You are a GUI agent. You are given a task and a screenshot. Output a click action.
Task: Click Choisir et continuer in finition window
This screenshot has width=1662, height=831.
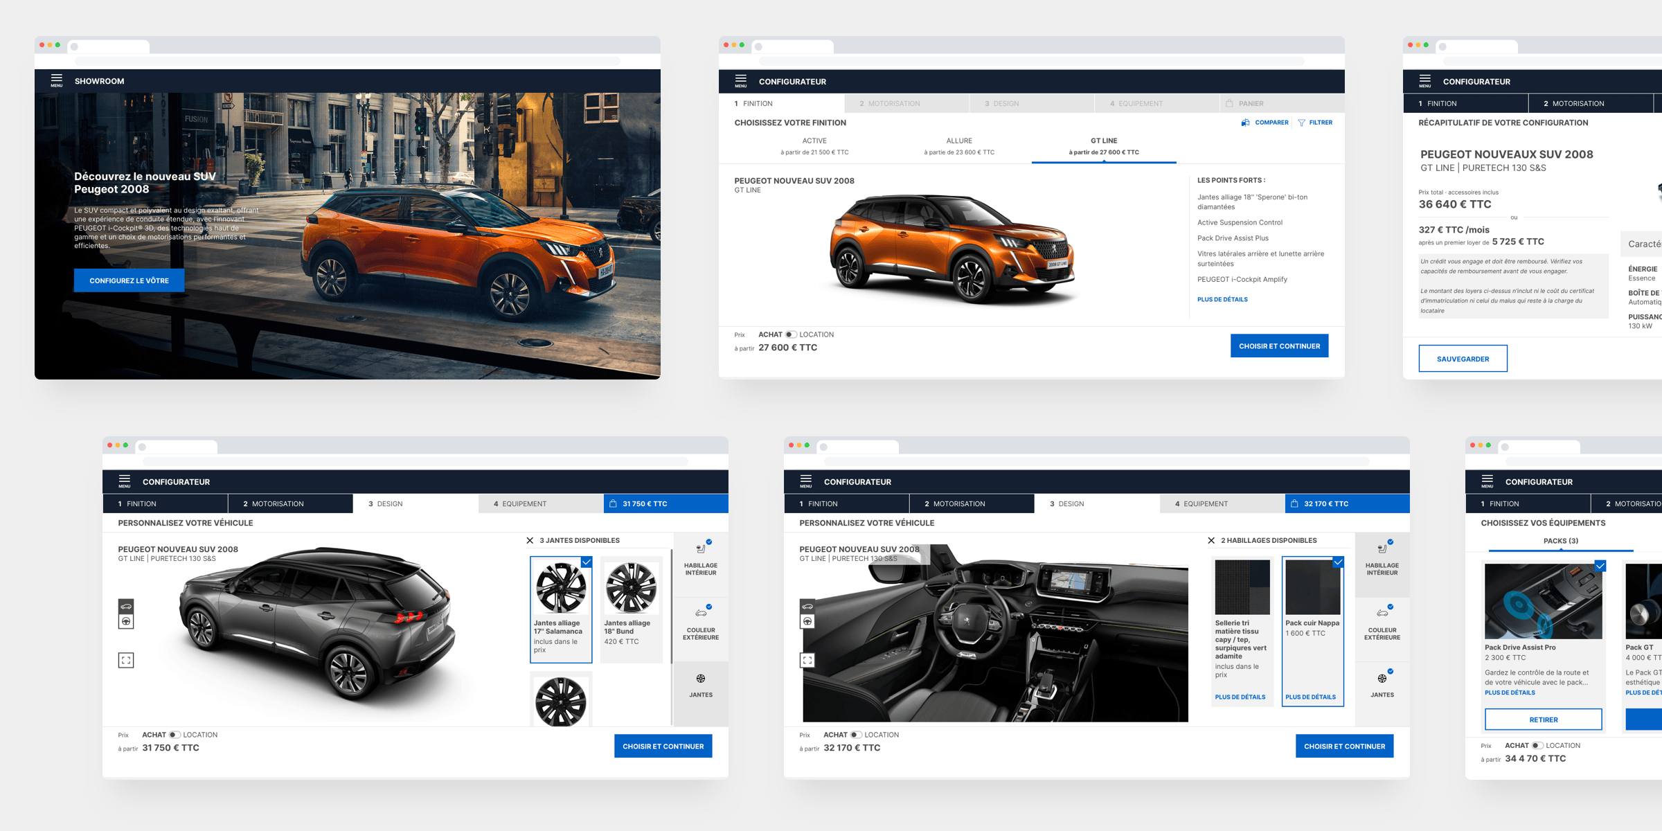[x=1279, y=346]
